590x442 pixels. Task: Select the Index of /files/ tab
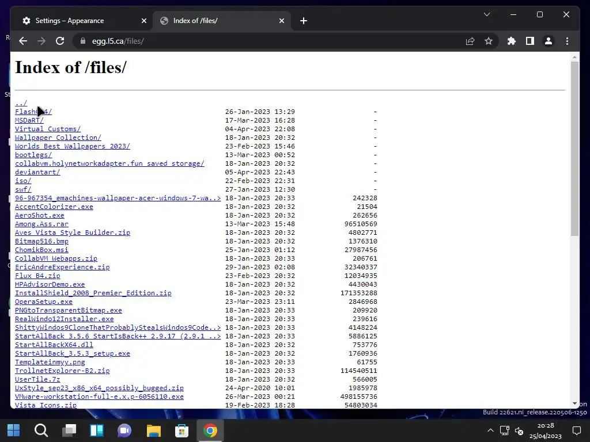click(x=222, y=21)
